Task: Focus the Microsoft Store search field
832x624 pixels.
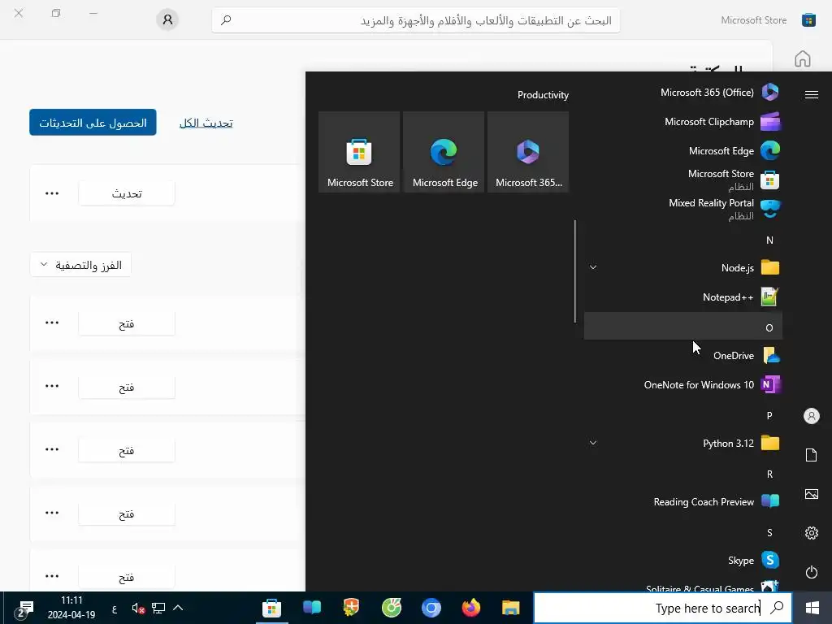Action: pos(415,20)
